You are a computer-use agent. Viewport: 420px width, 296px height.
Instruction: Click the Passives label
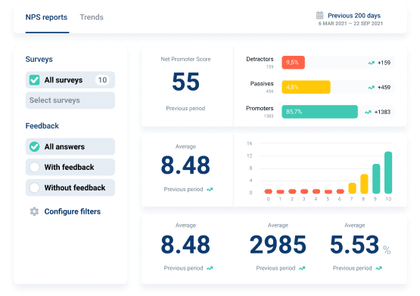pyautogui.click(x=262, y=84)
